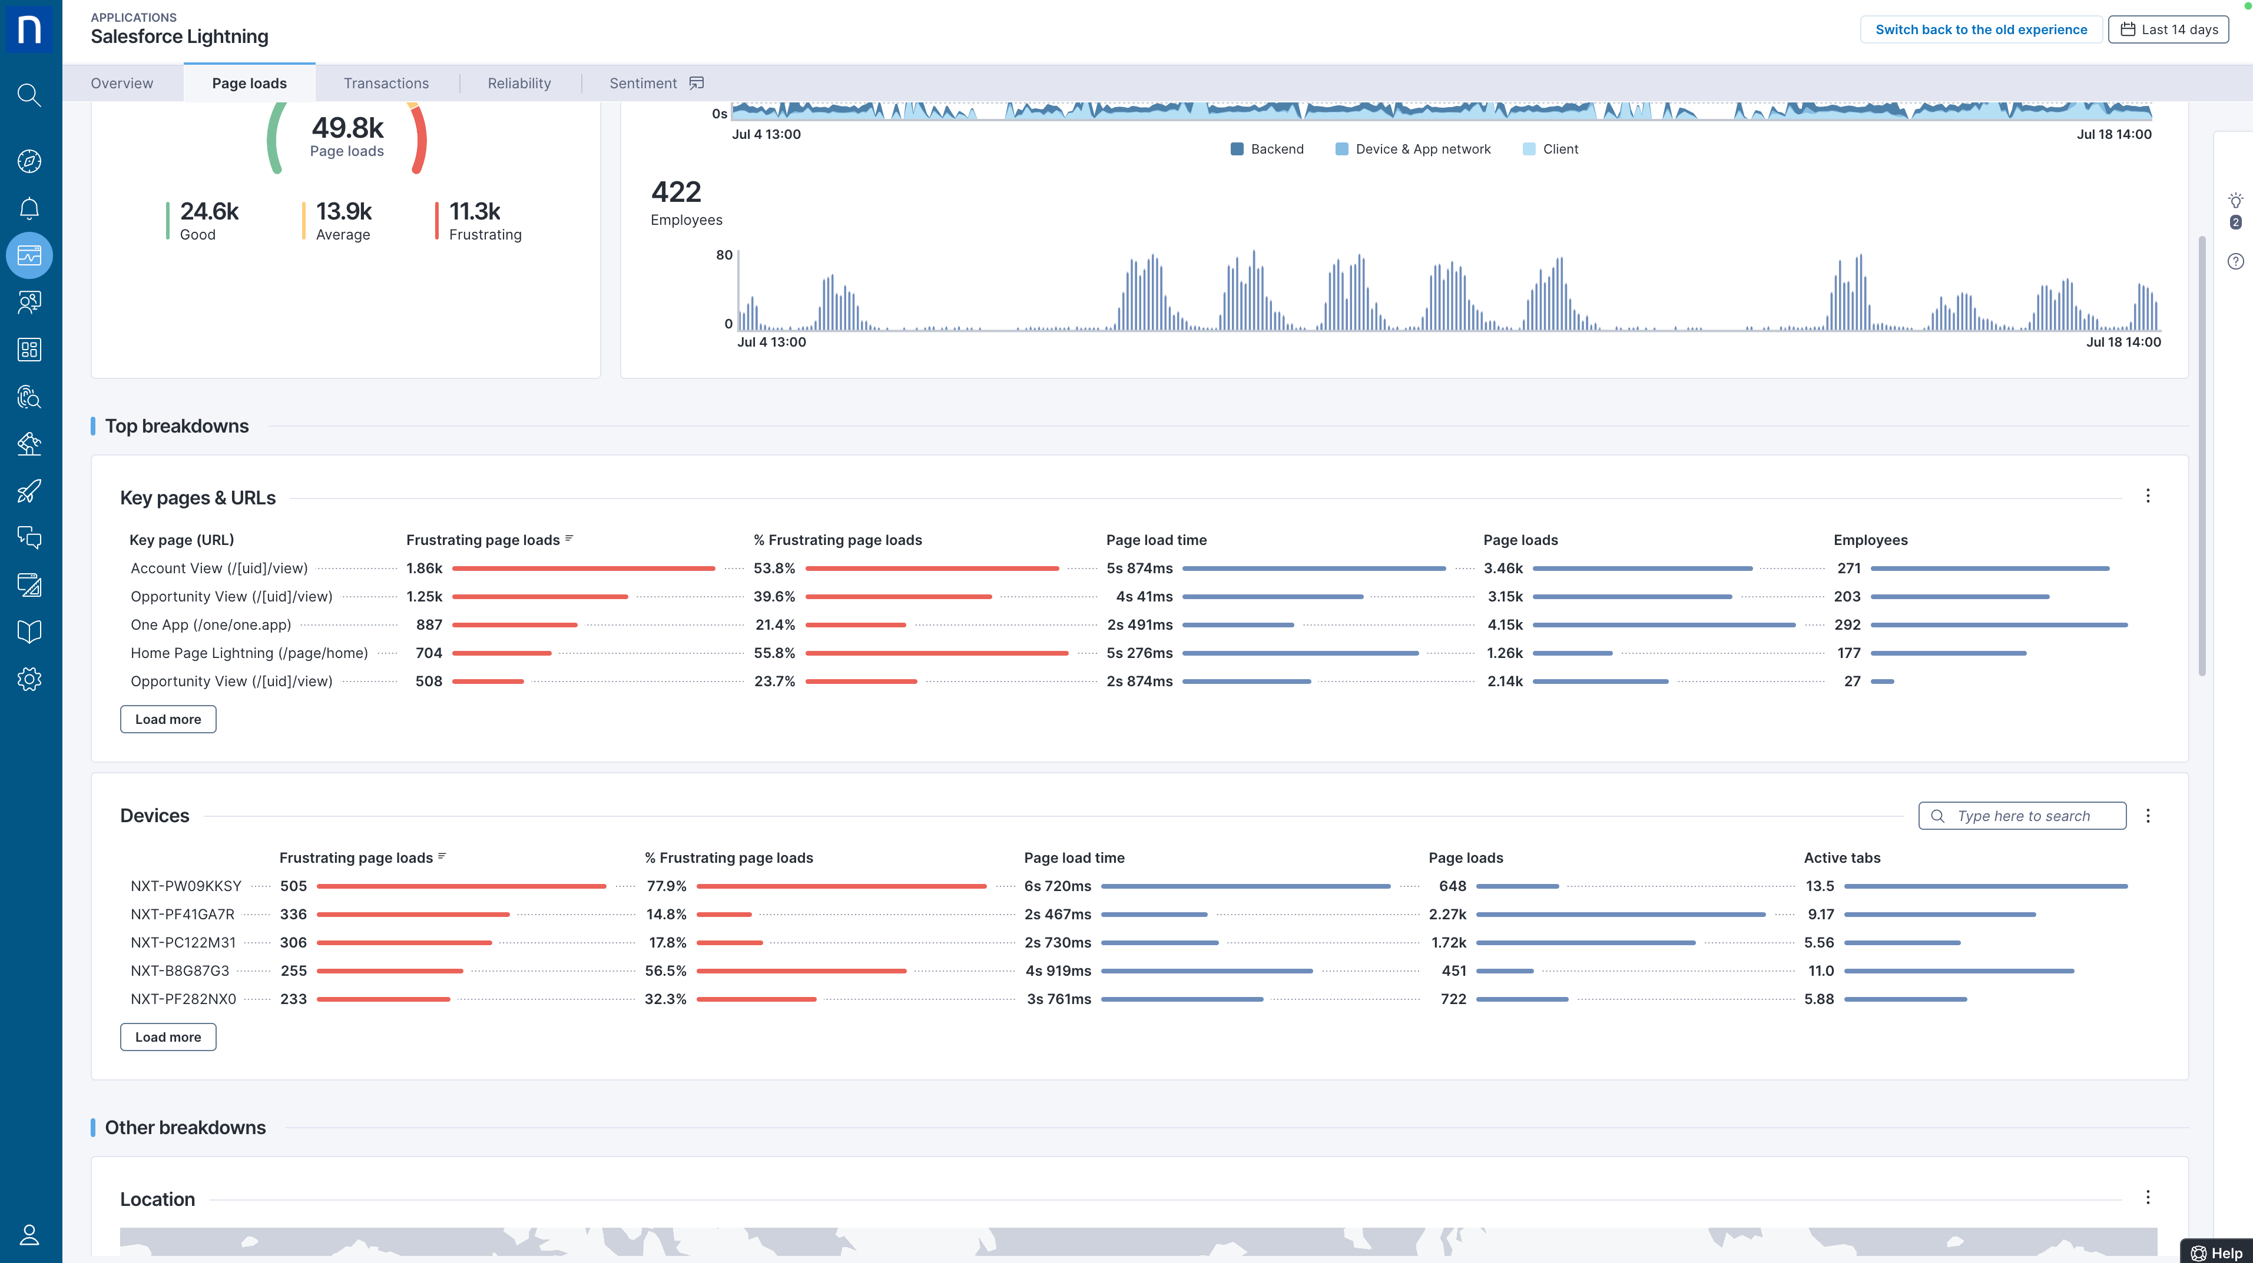Viewport: 2253px width, 1263px height.
Task: Switch to the Transactions tab
Action: tap(386, 83)
